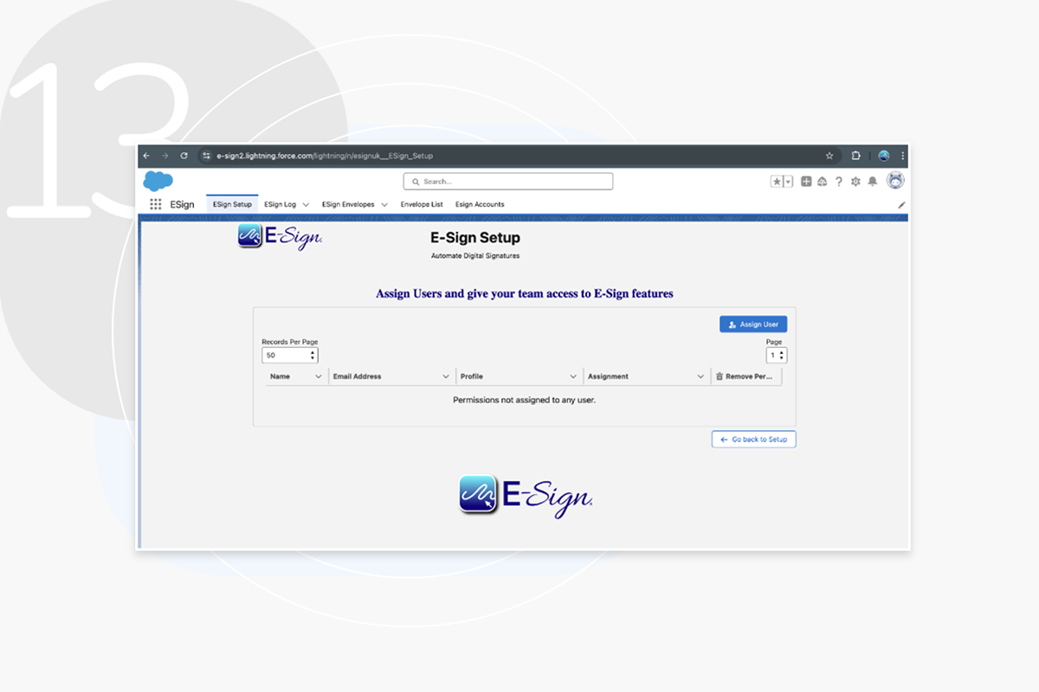Reload the page with refresh icon

pyautogui.click(x=184, y=156)
